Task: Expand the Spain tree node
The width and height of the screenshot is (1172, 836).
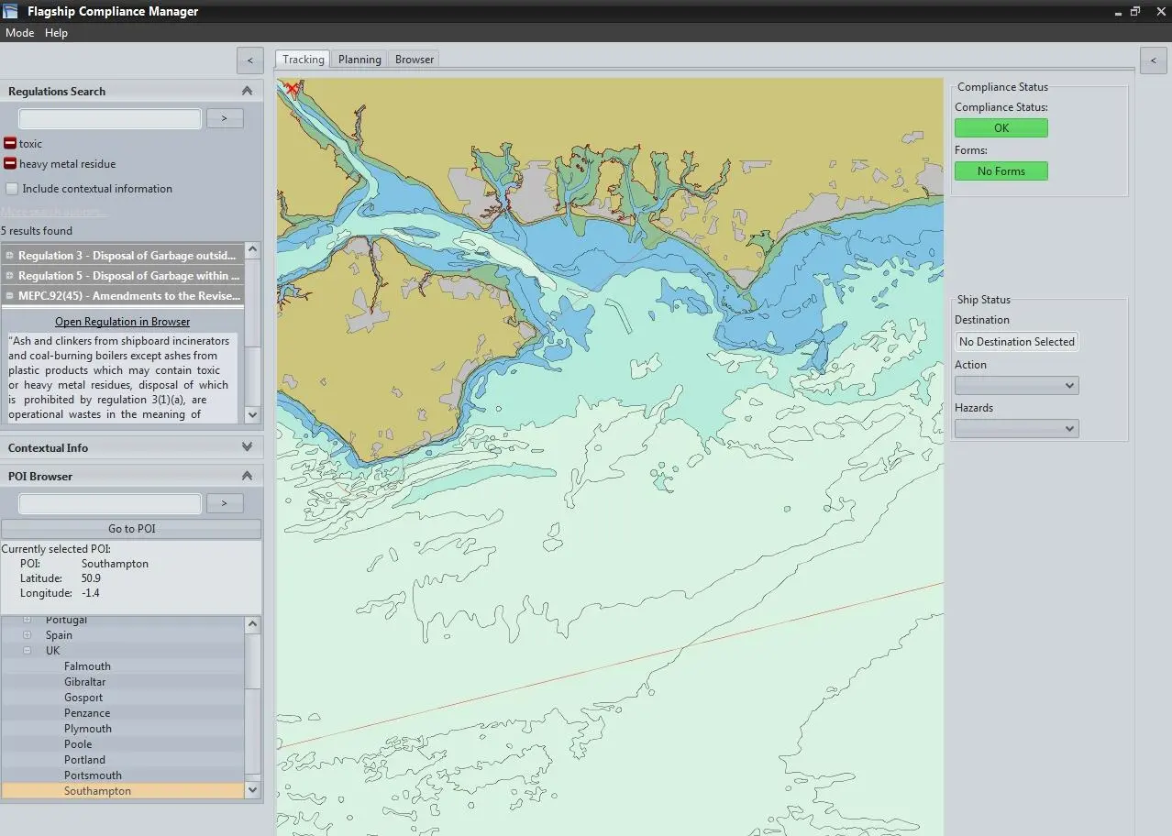Action: (27, 635)
